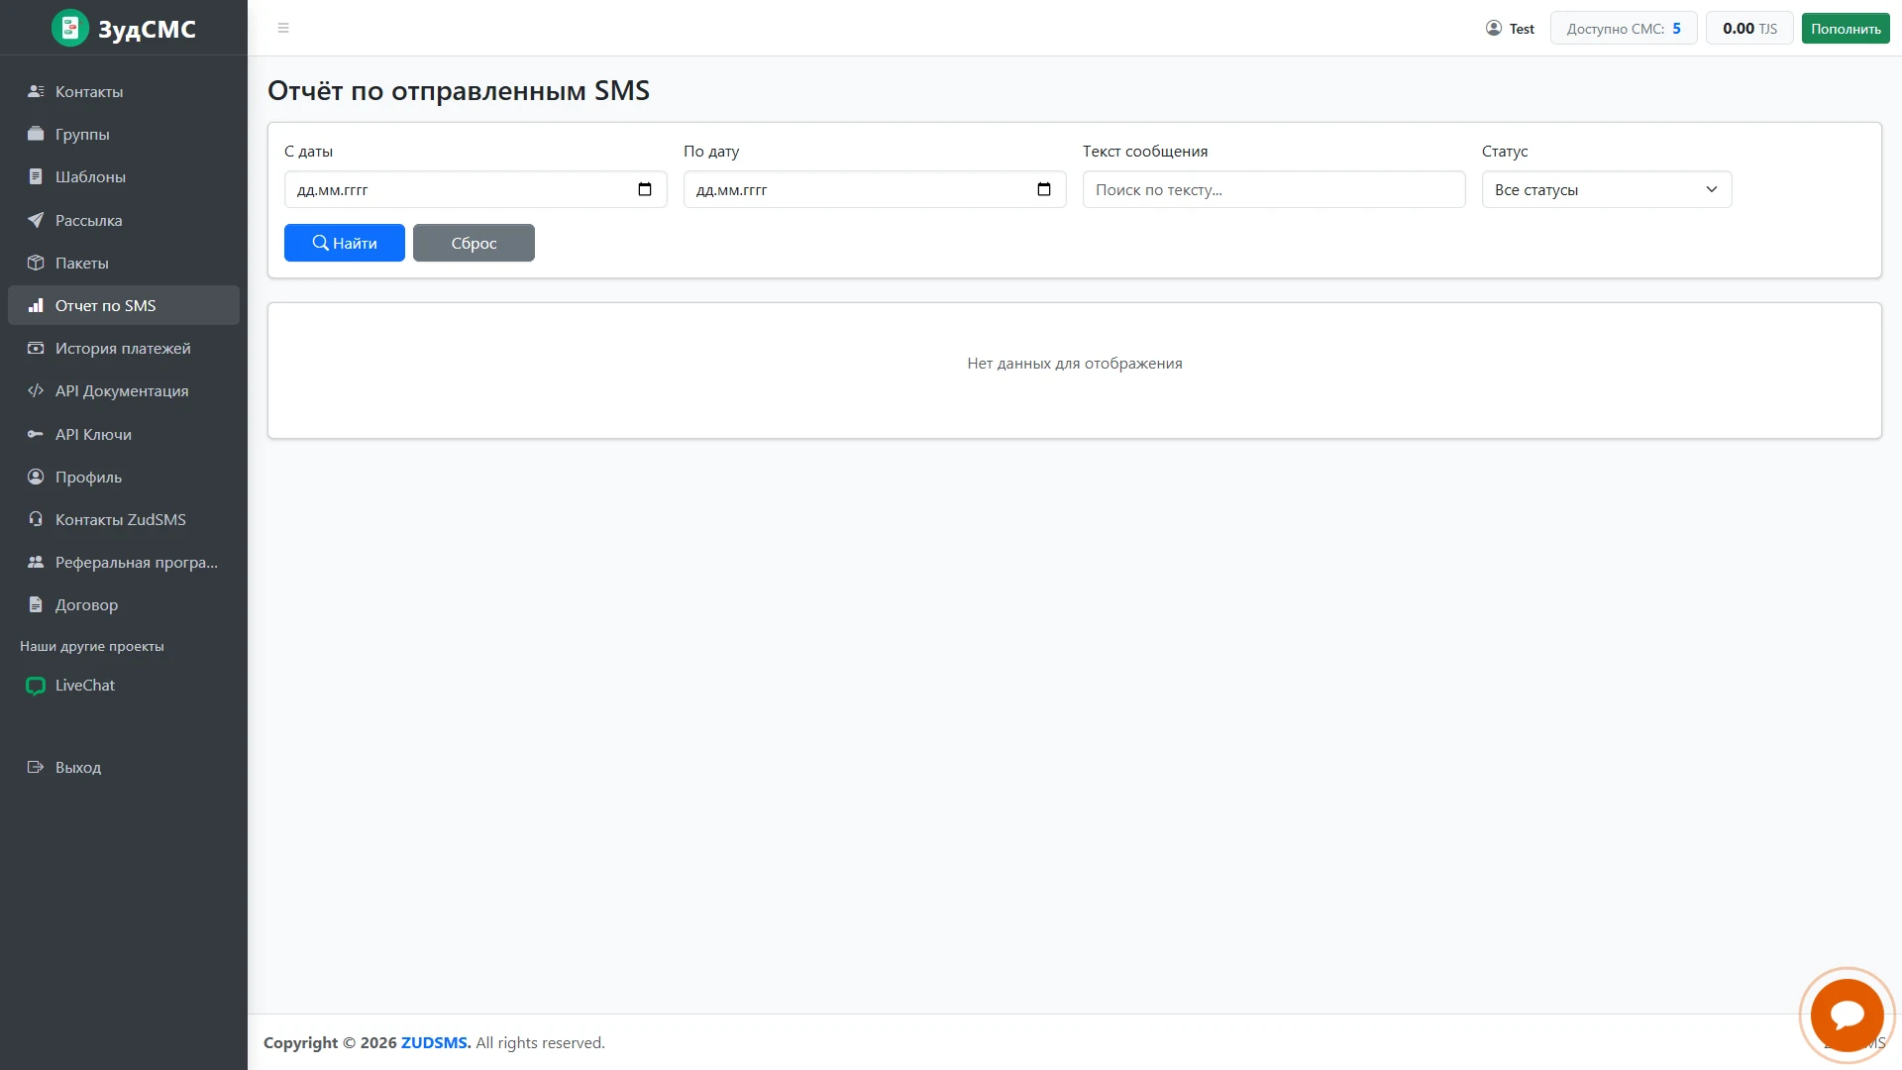Click the ZUDSMS footer link
The width and height of the screenshot is (1902, 1070).
point(436,1042)
